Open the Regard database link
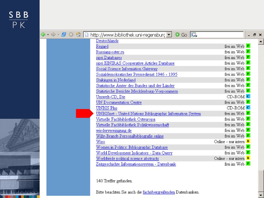This screenshot has height=198, width=264. pyautogui.click(x=102, y=46)
